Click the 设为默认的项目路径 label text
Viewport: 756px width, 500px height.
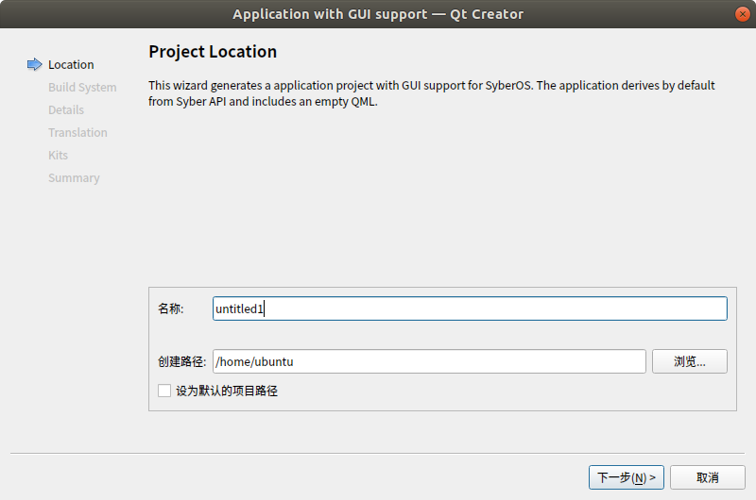pos(227,391)
